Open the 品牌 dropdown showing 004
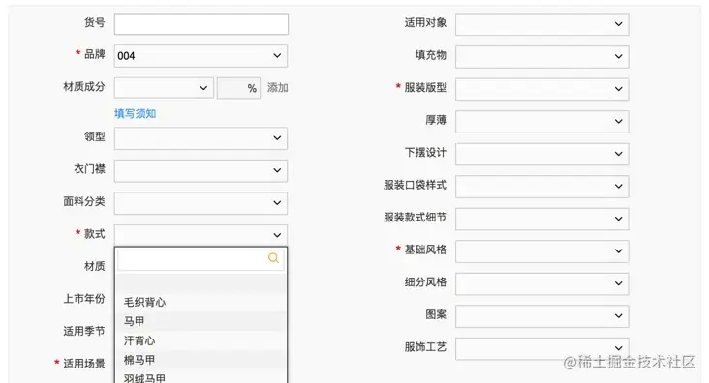 coord(200,55)
